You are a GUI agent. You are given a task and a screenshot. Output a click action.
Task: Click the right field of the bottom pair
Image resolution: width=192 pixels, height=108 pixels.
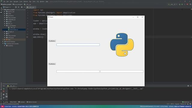(122, 71)
